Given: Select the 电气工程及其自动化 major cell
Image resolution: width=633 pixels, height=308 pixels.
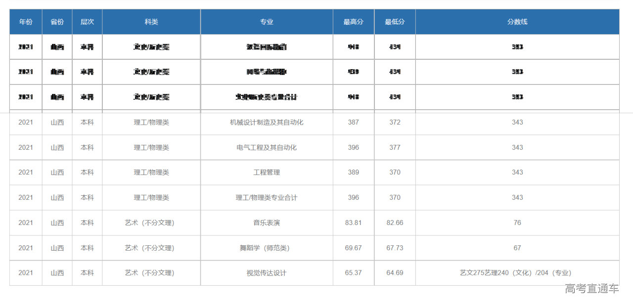Looking at the screenshot, I should [267, 147].
